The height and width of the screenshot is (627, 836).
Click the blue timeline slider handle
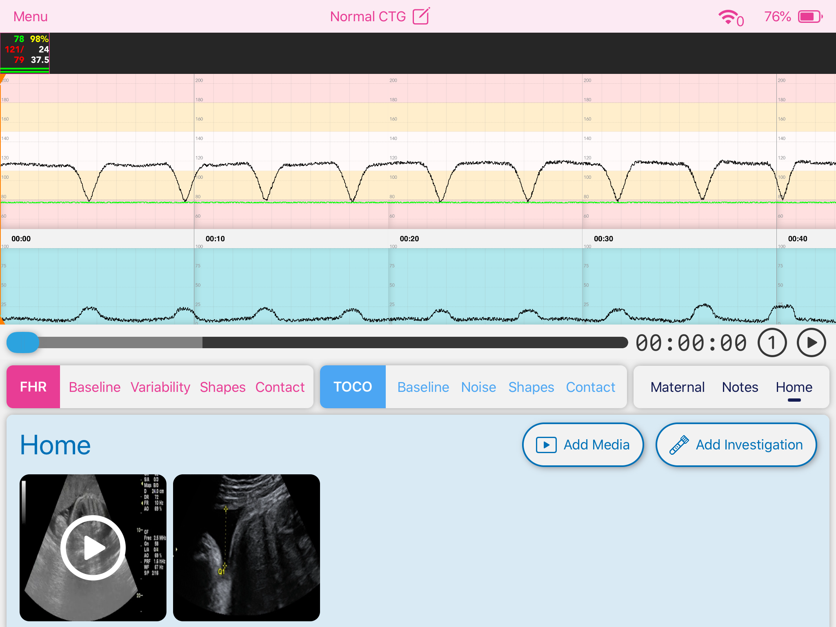coord(23,342)
